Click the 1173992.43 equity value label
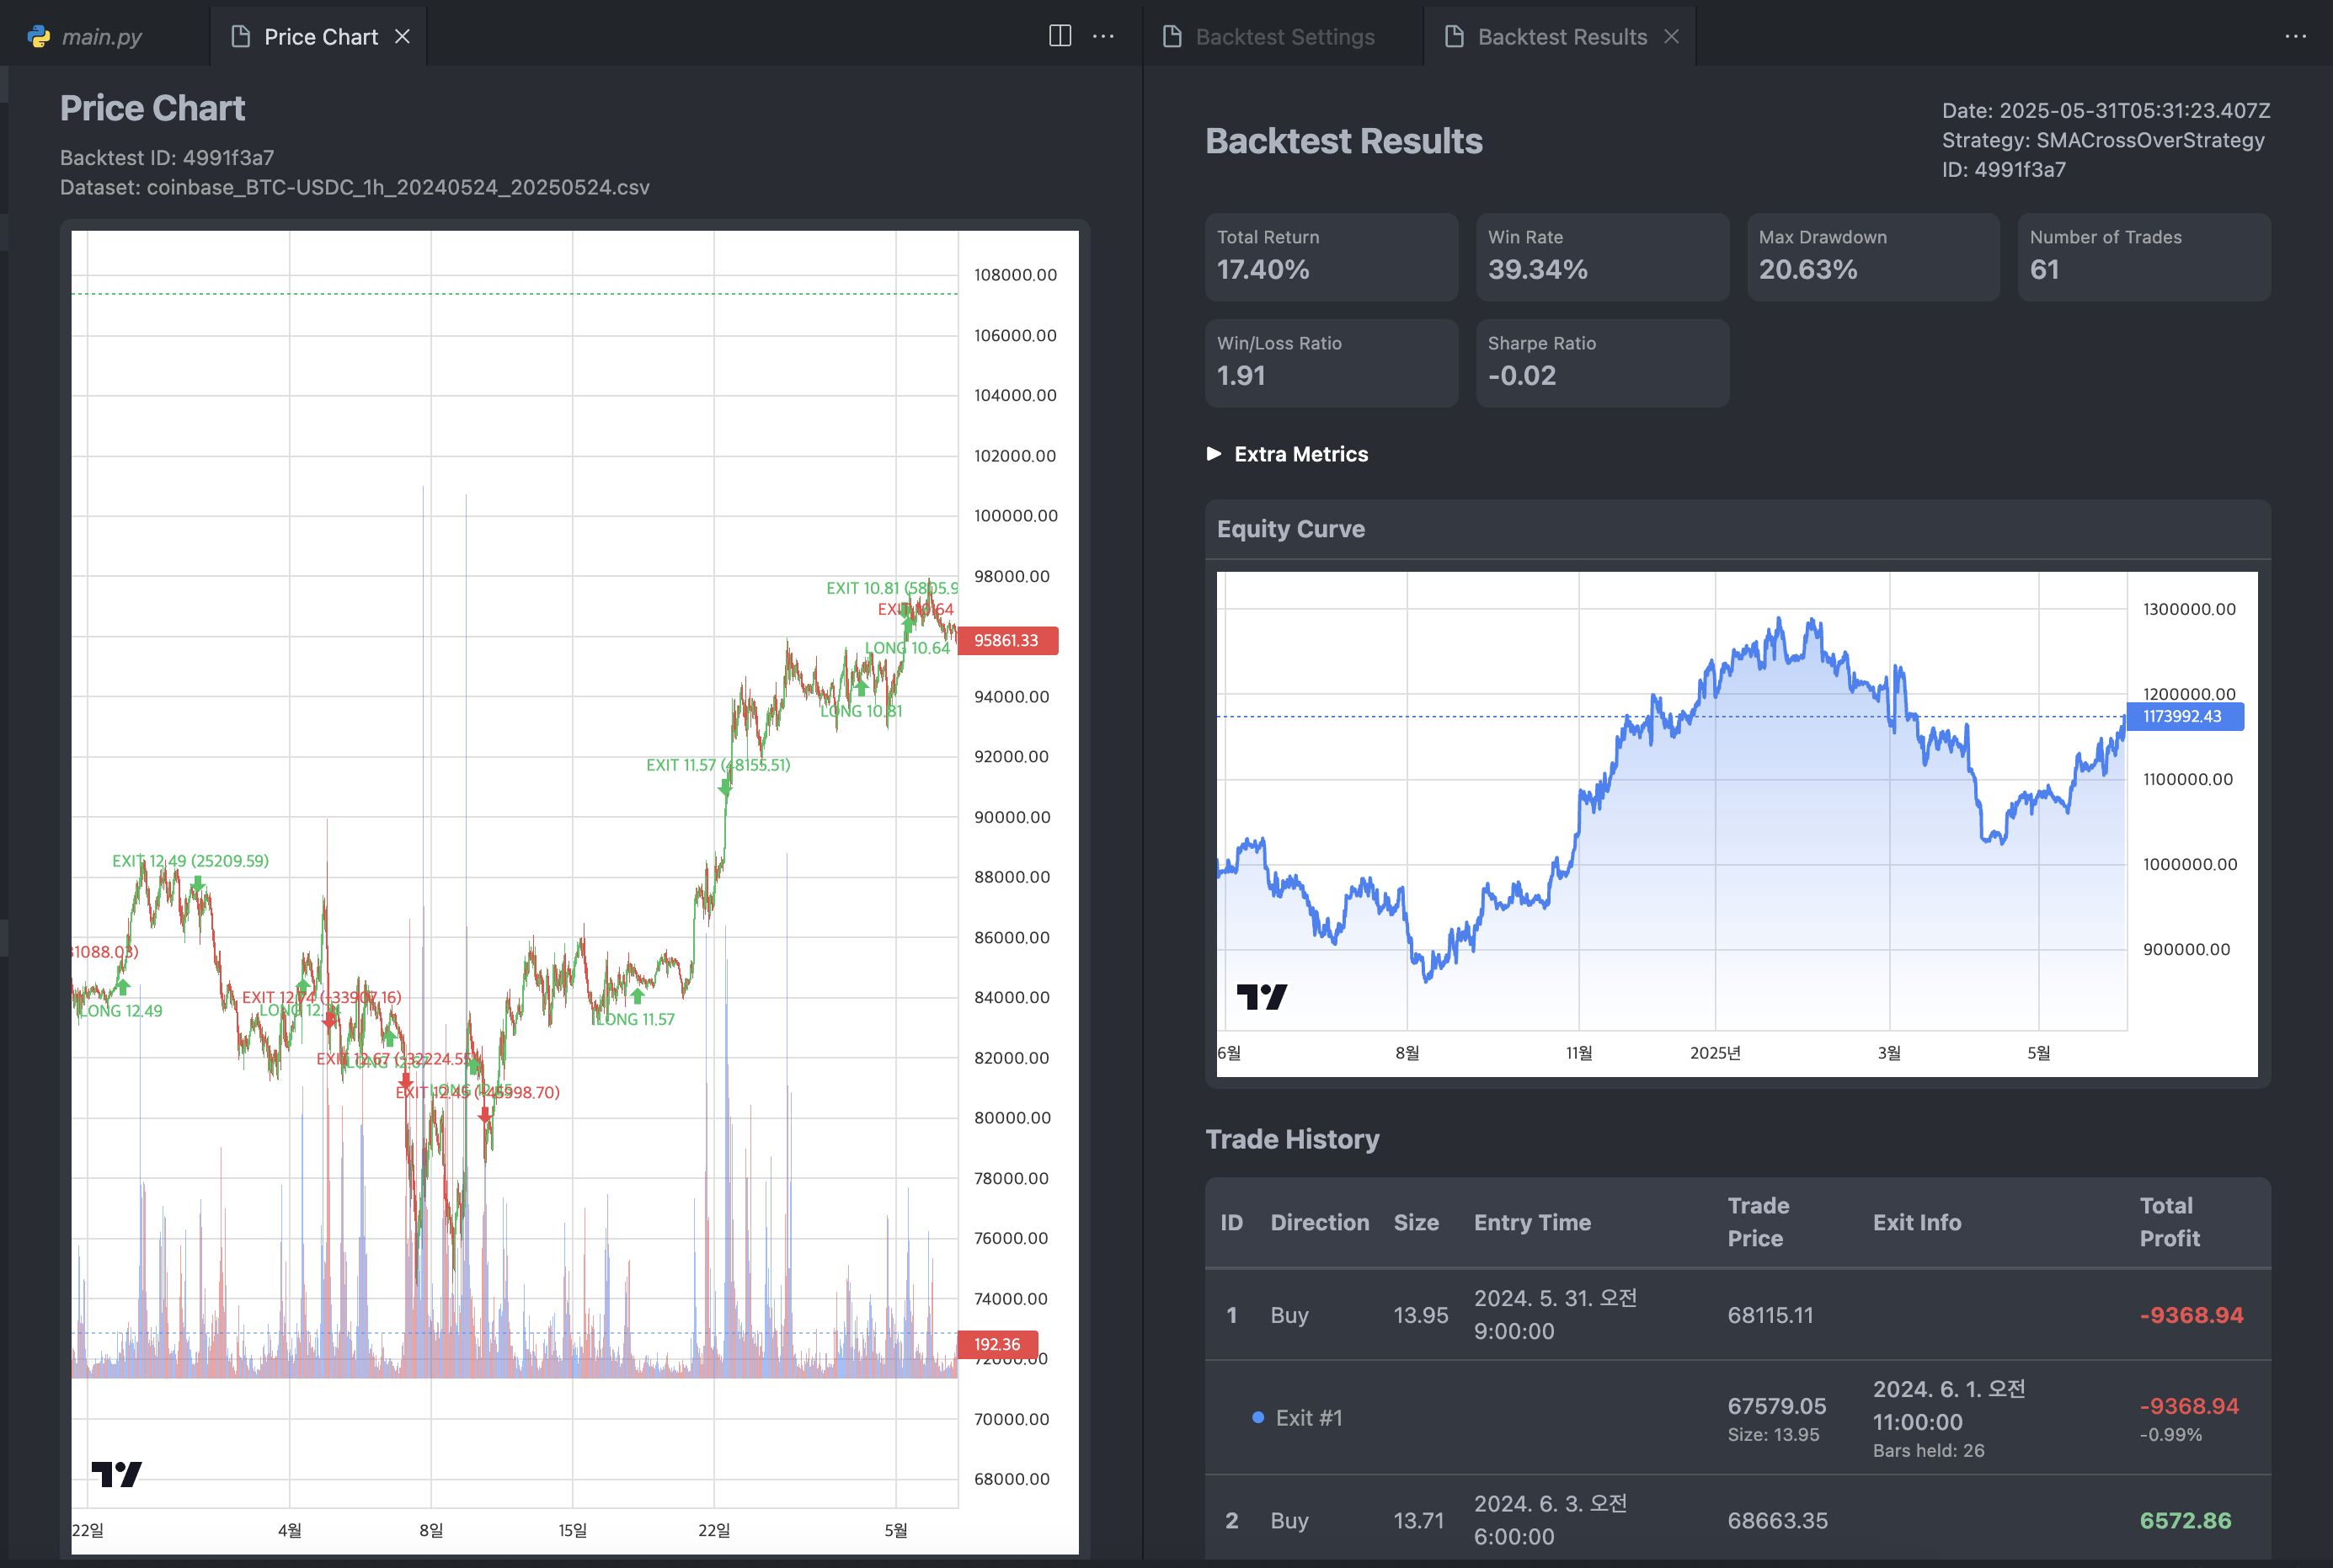The height and width of the screenshot is (1568, 2333). [x=2182, y=716]
